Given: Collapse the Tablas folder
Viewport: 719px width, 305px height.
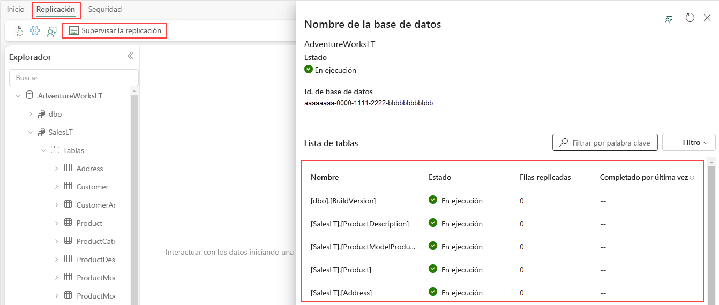Looking at the screenshot, I should 43,150.
